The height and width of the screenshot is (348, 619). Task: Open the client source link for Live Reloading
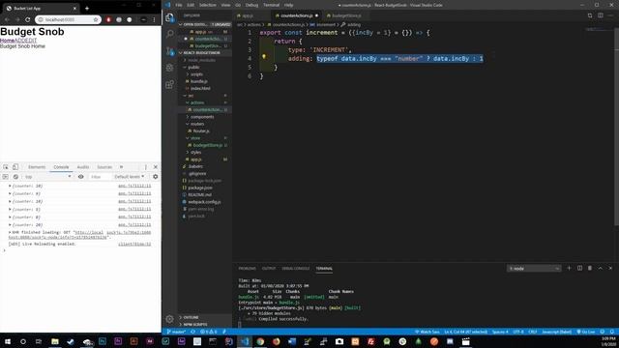[x=134, y=245]
